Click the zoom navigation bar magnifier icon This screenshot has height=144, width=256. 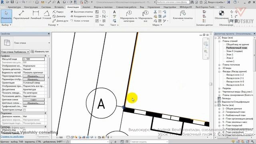pyautogui.click(x=206, y=44)
